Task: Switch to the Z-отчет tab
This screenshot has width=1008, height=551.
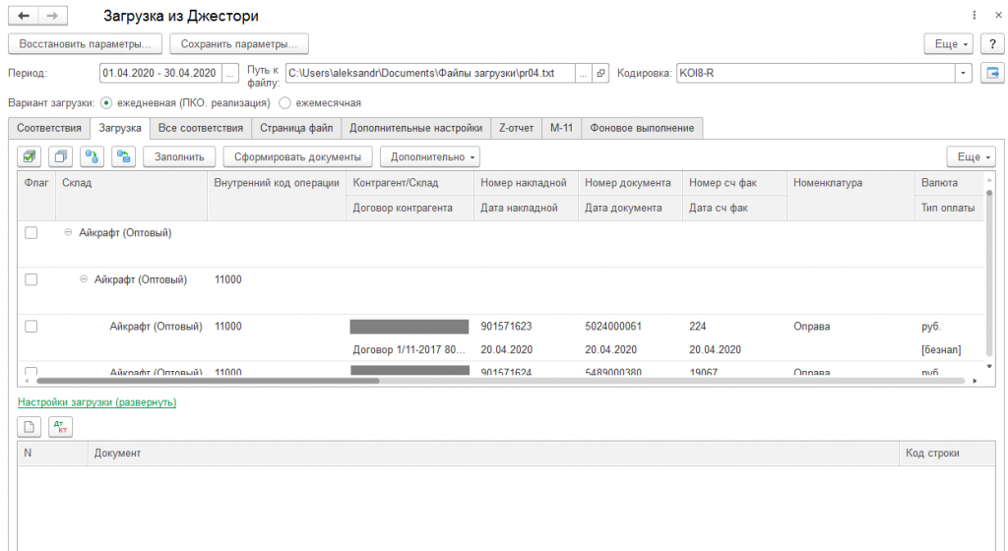Action: point(516,128)
